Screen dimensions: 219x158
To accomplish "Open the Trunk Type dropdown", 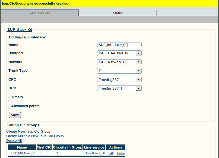I will [119, 71].
